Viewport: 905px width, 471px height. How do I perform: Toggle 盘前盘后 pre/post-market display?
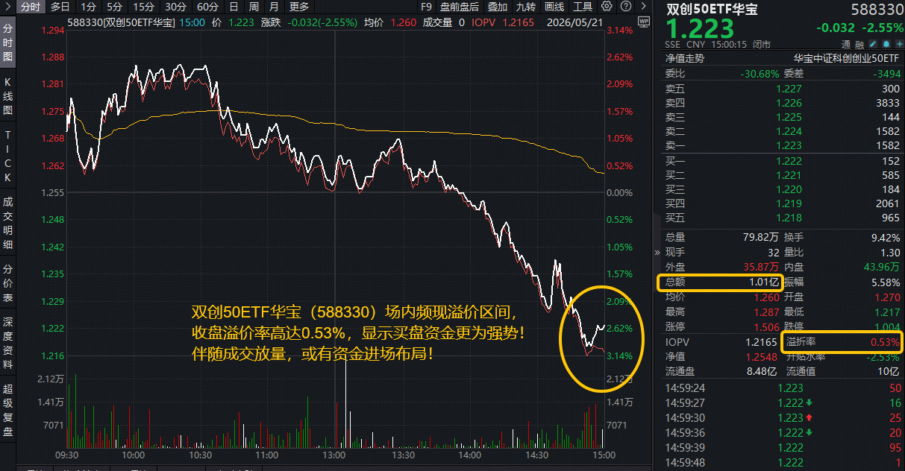pyautogui.click(x=460, y=6)
